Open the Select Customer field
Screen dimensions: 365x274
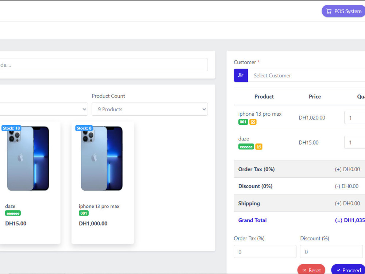306,76
